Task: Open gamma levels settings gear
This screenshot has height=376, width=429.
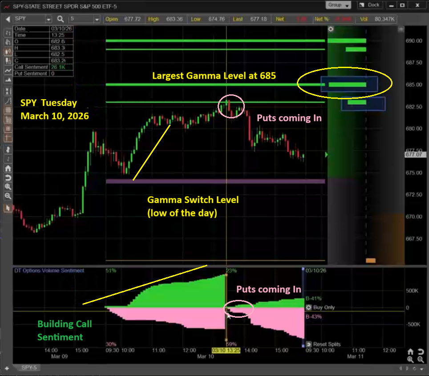Action: pos(331,29)
